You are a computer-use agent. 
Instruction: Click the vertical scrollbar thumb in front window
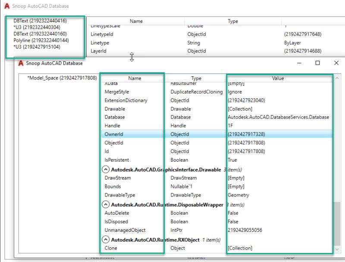pos(337,224)
